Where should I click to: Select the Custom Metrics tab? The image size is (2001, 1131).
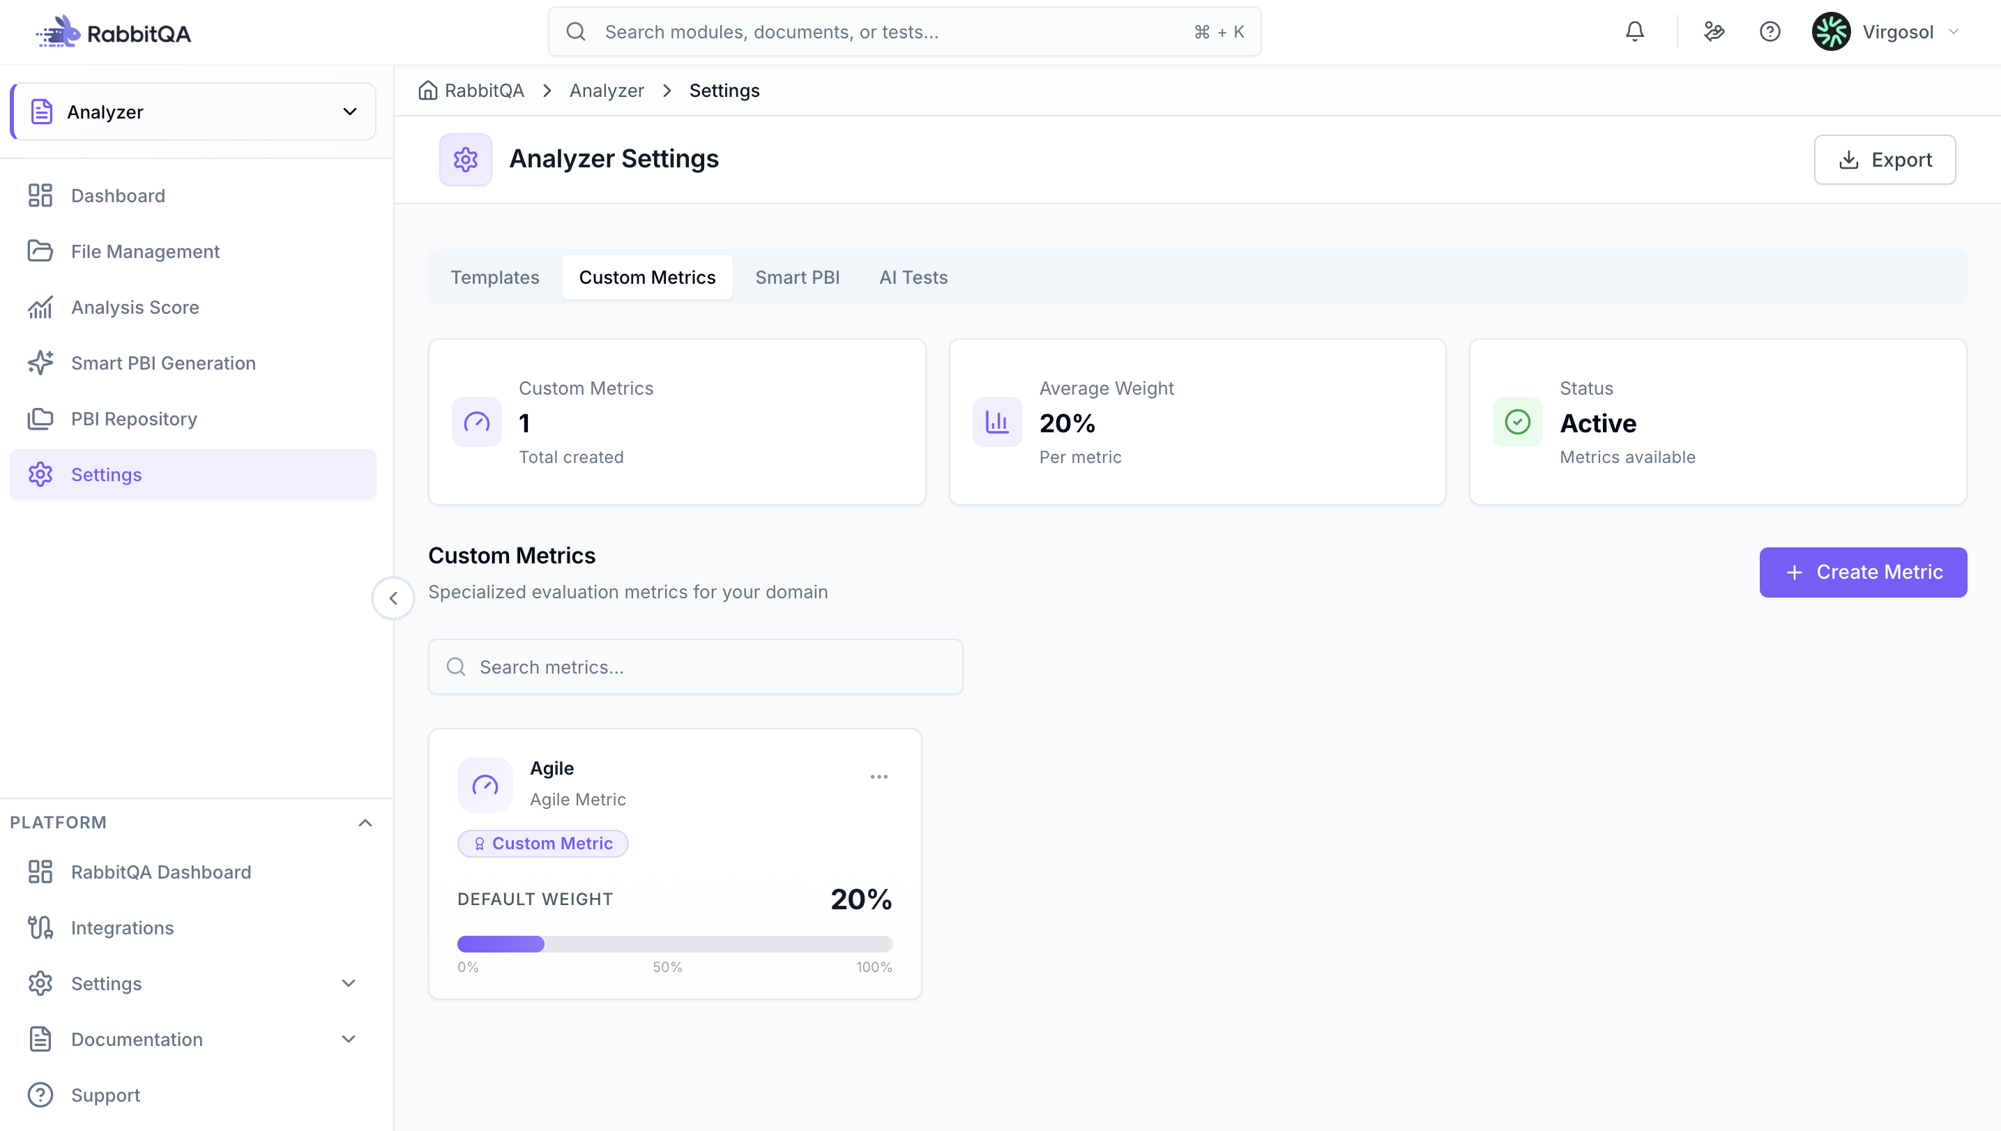(647, 278)
